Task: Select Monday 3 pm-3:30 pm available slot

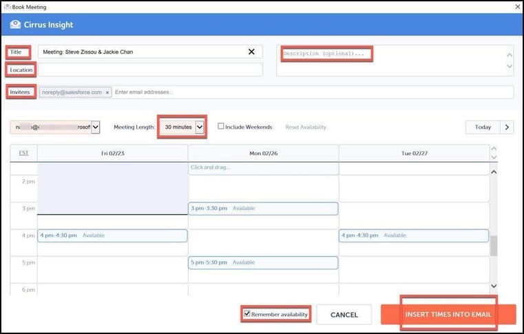Action: [263, 209]
